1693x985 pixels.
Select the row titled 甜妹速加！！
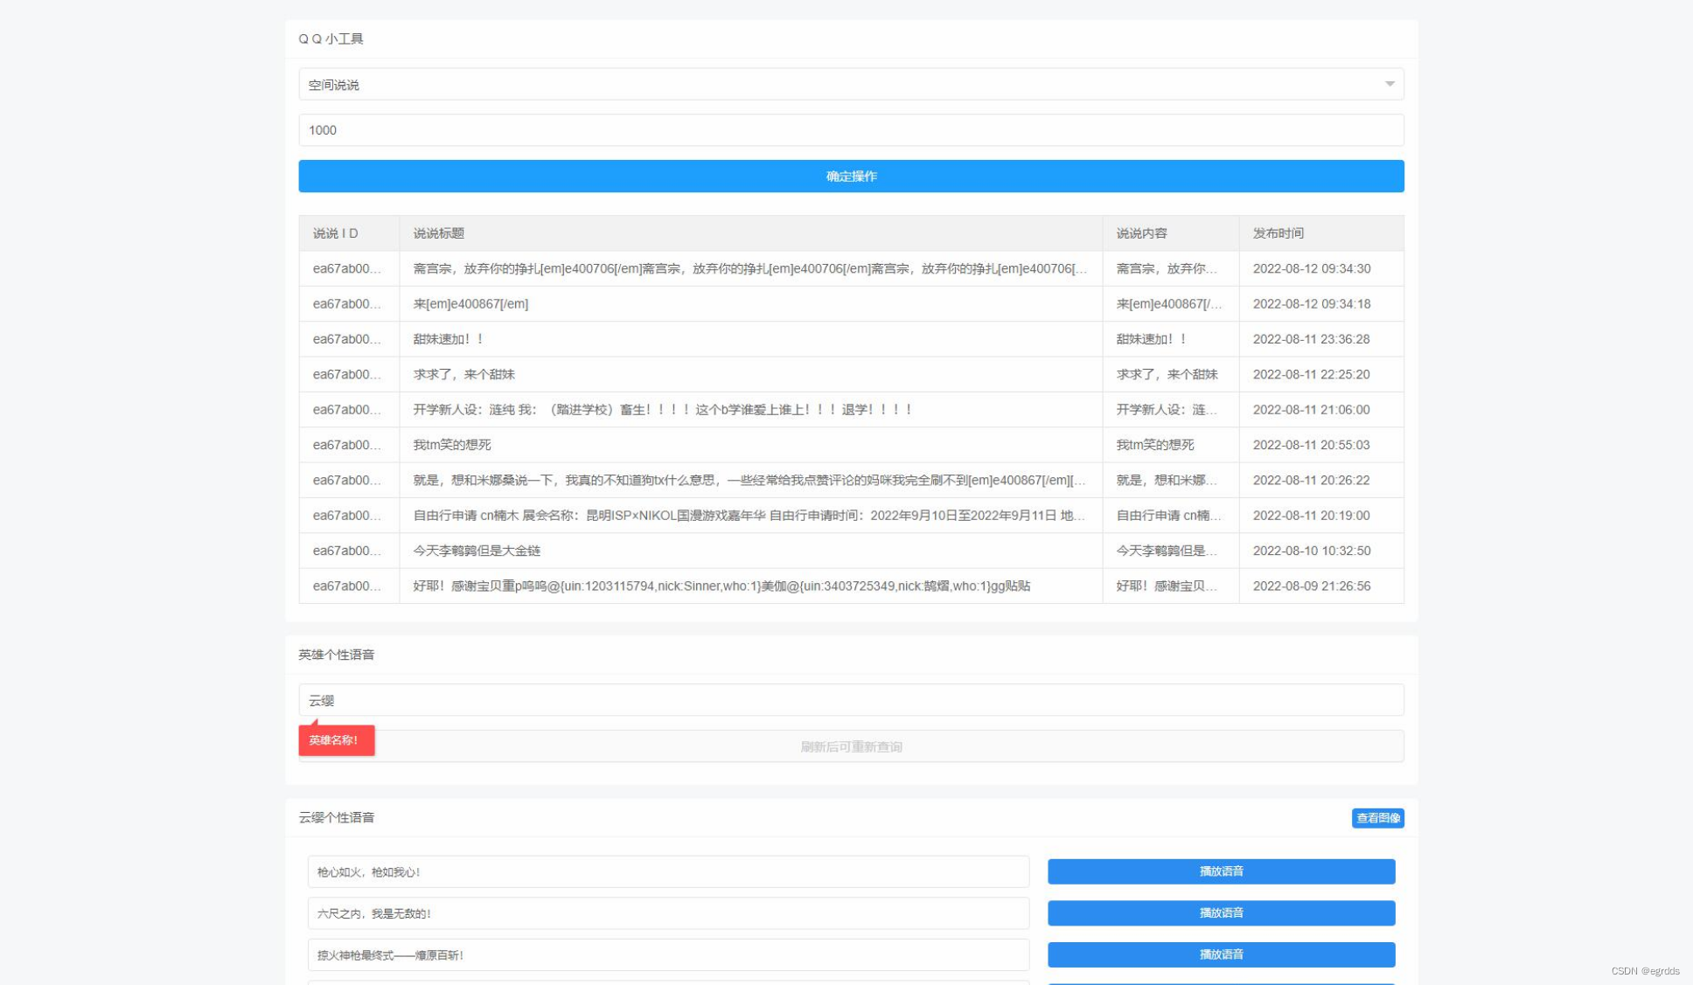(x=449, y=339)
